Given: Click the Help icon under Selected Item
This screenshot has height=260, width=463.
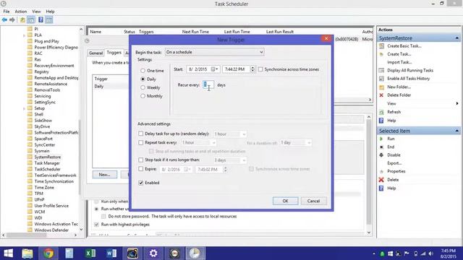Looking at the screenshot, I should click(x=381, y=188).
